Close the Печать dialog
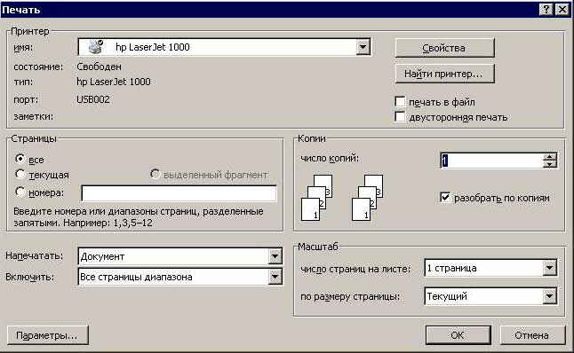This screenshot has width=574, height=353. pyautogui.click(x=562, y=9)
